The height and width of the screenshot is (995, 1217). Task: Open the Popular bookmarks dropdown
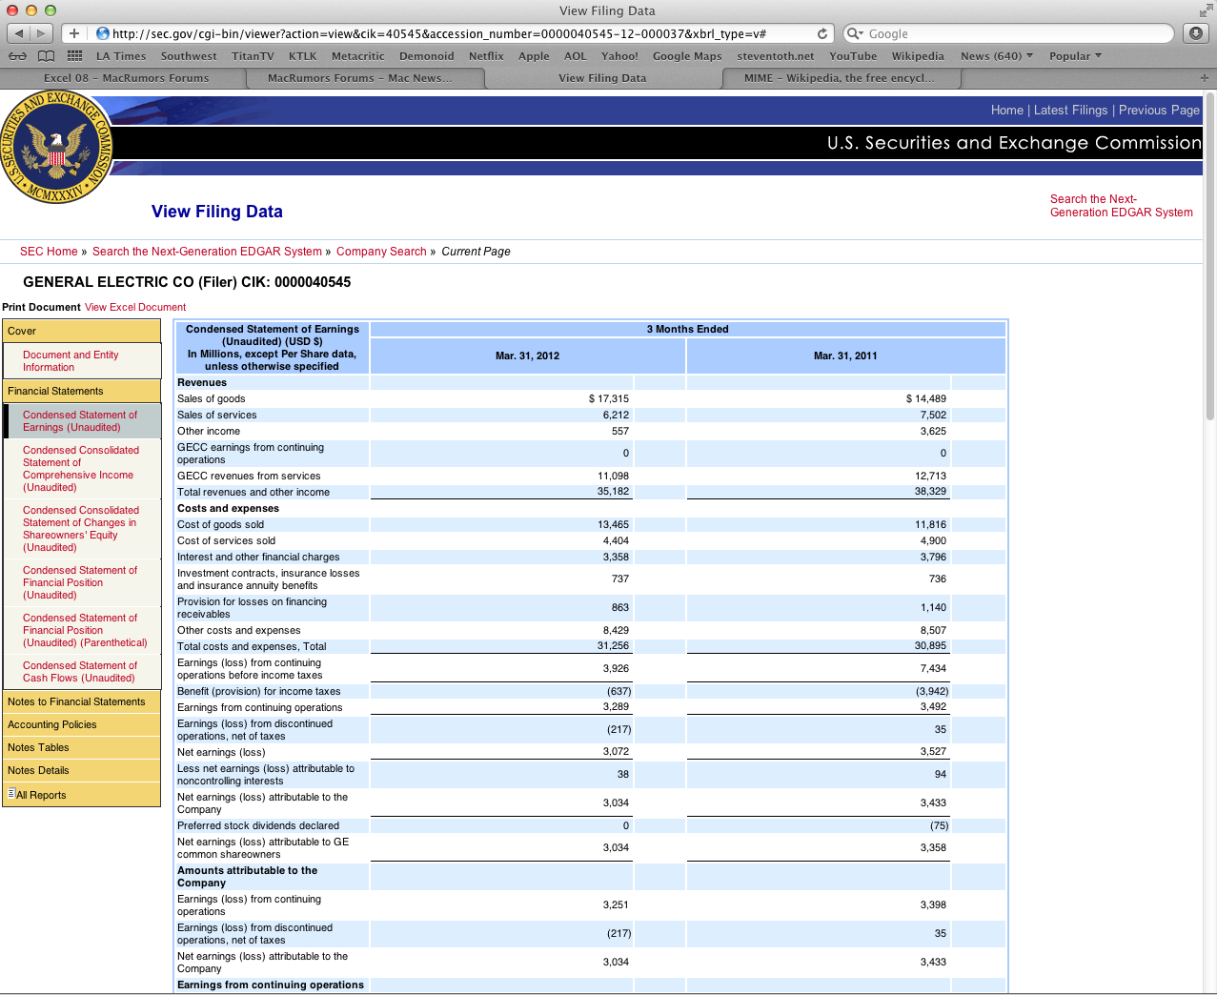(1075, 56)
